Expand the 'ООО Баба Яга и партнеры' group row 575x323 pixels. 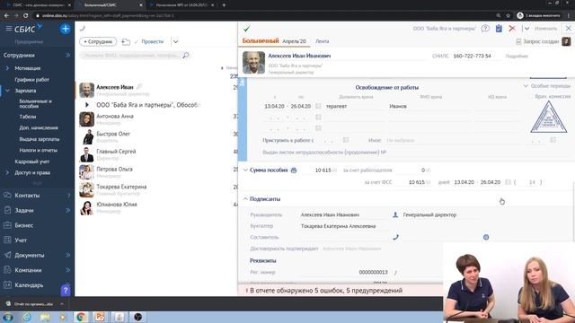(87, 105)
